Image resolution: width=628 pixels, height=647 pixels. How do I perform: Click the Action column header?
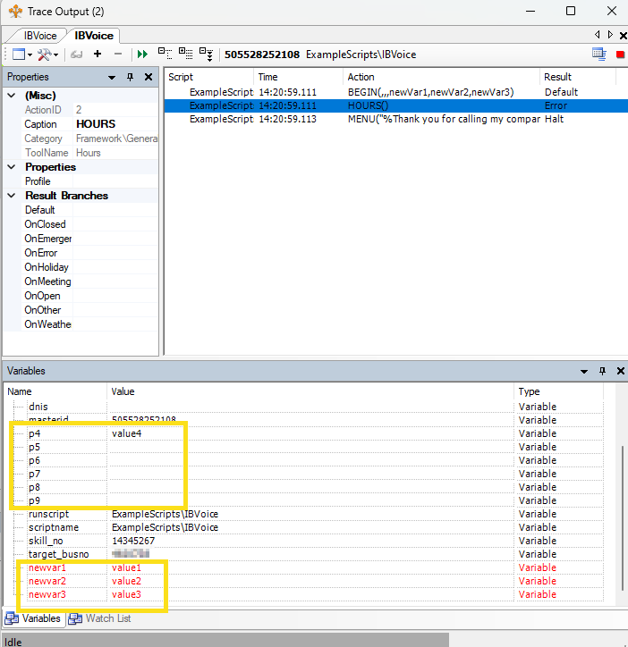(x=361, y=77)
